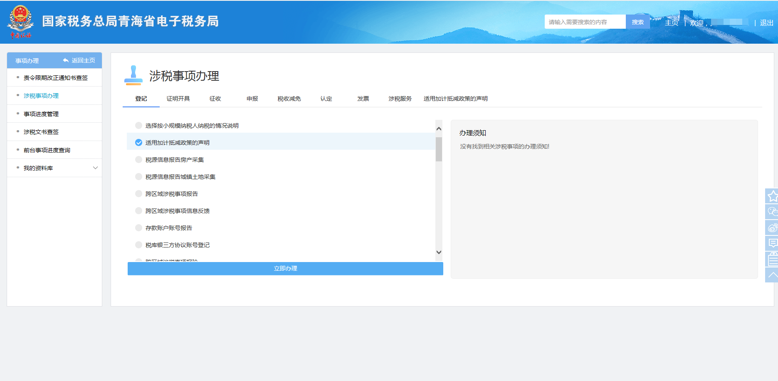Click the 立即办理 button
Image resolution: width=778 pixels, height=381 pixels.
(x=285, y=268)
